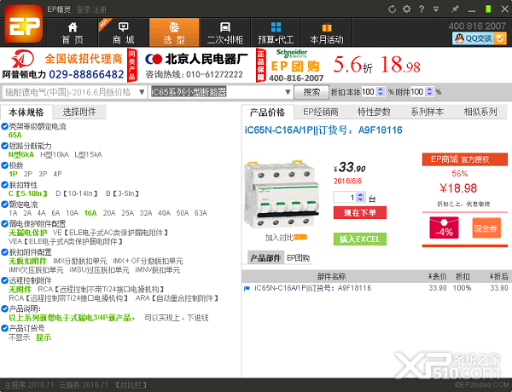The width and height of the screenshot is (512, 392).
Task: Switch to EP经销商 tab
Action: pyautogui.click(x=321, y=112)
